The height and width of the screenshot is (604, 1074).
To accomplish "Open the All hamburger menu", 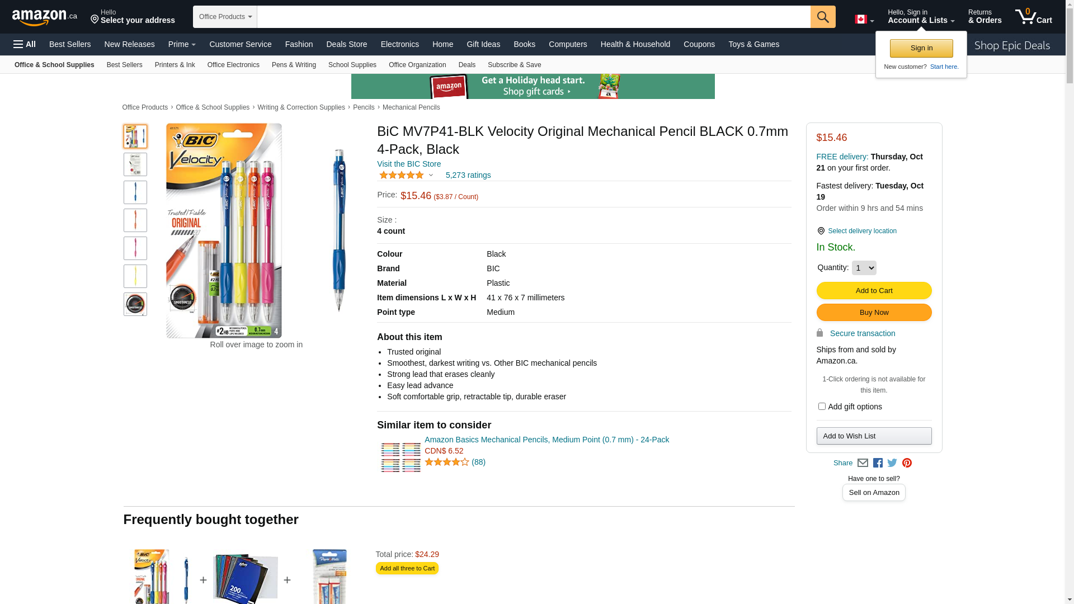I will pos(25,44).
